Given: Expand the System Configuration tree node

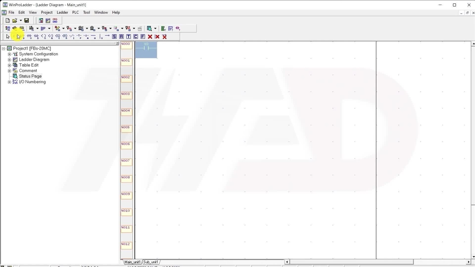Looking at the screenshot, I should (9, 54).
